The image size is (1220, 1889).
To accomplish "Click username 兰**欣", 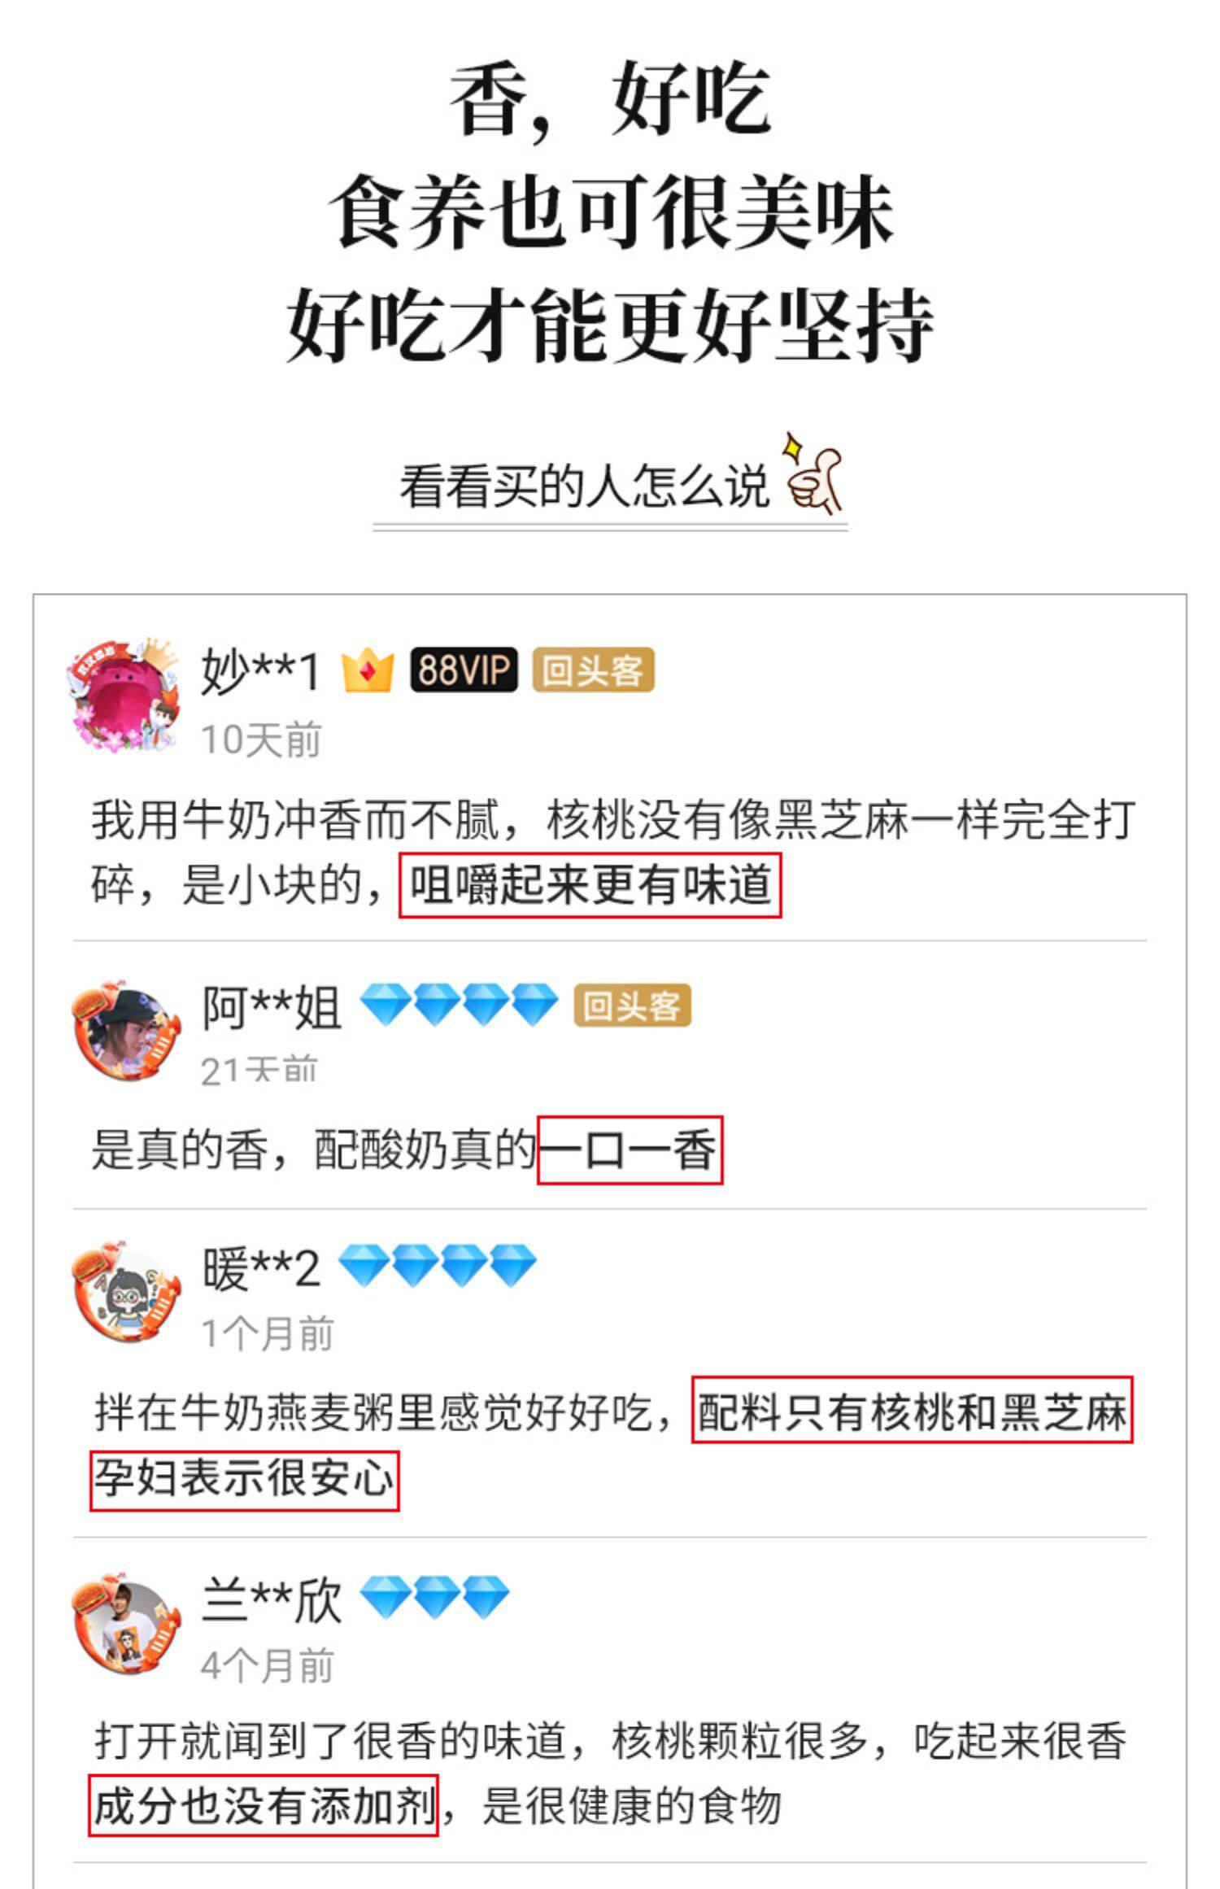I will [x=271, y=1599].
